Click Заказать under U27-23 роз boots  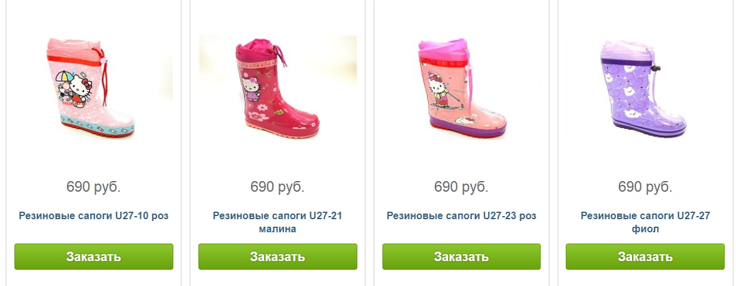[x=461, y=257]
